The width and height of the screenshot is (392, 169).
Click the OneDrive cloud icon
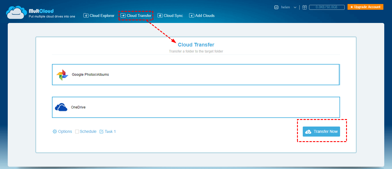[61, 107]
